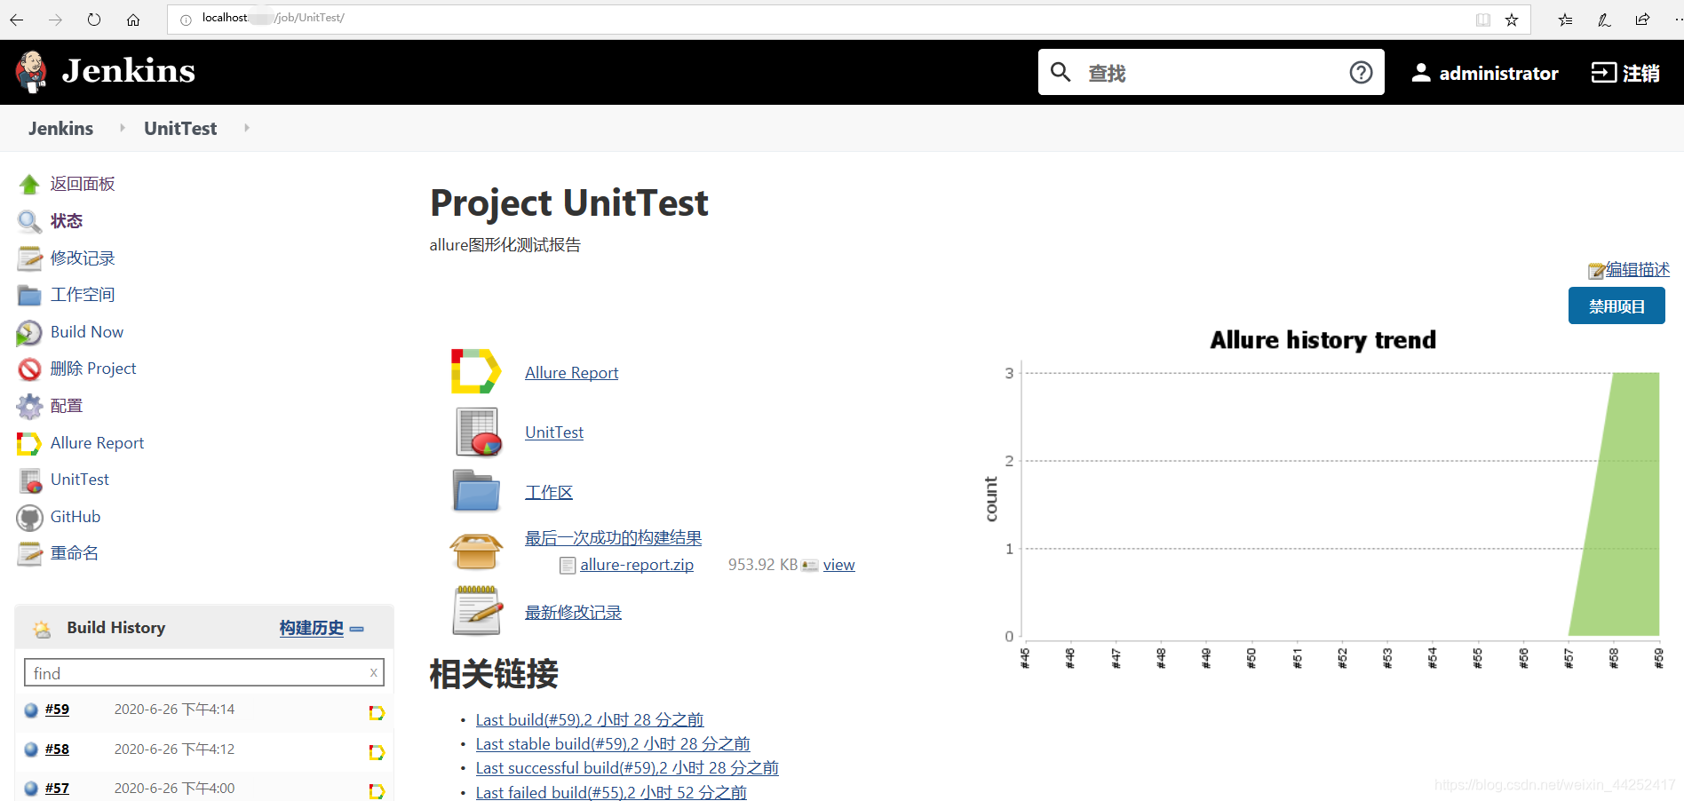Click the large blue folder icon for 工作区
Image resolution: width=1684 pixels, height=801 pixels.
[476, 490]
